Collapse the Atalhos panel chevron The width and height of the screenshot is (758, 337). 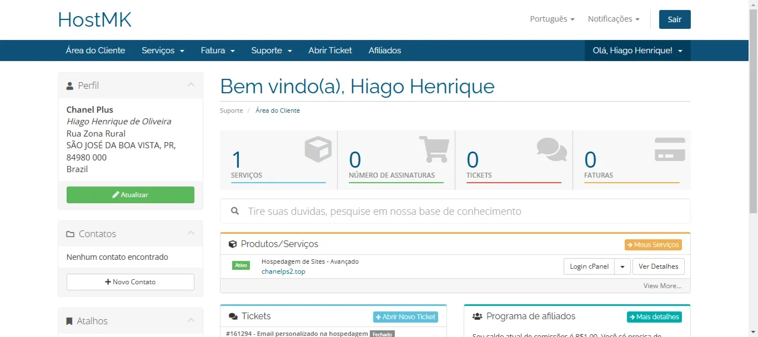(190, 320)
